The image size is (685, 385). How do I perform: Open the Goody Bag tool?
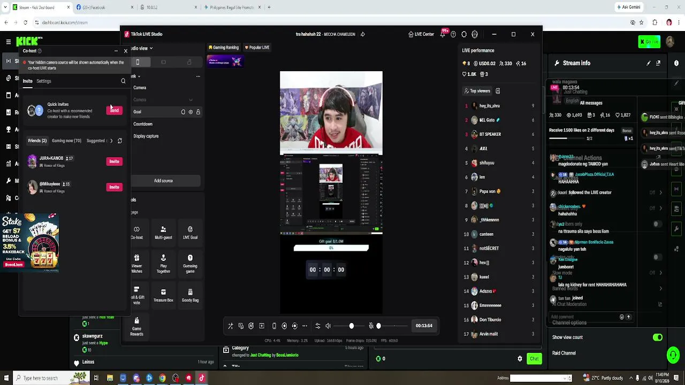[x=190, y=295]
